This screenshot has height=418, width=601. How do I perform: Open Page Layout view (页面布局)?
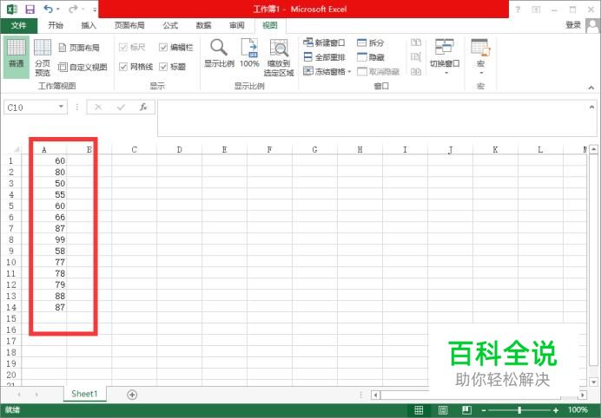pos(79,48)
